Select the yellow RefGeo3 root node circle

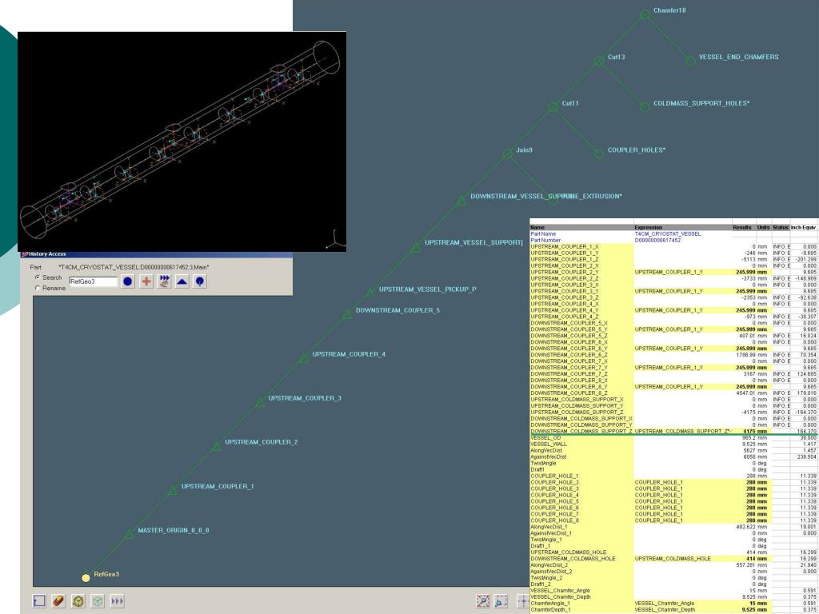point(86,577)
